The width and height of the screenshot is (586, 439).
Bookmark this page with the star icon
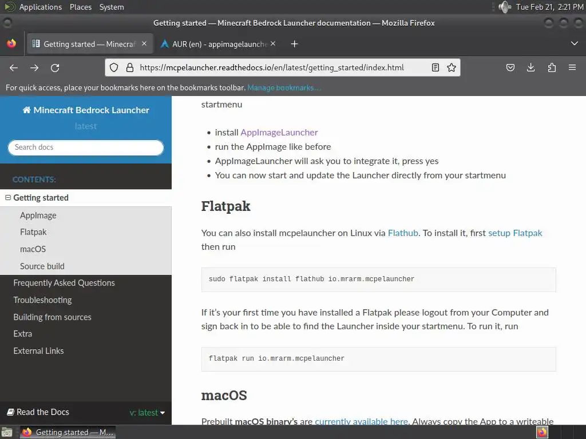click(x=452, y=67)
